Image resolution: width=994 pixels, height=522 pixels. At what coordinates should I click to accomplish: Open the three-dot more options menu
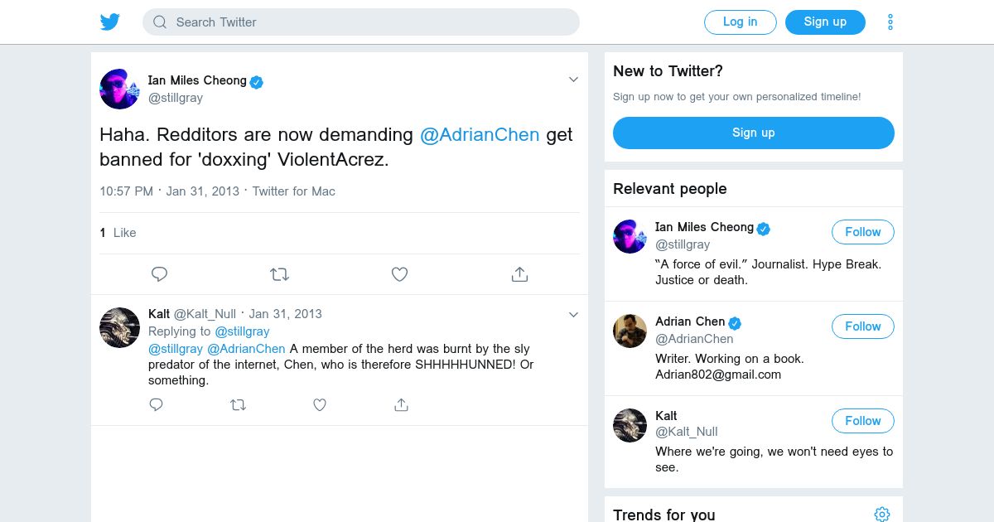point(890,22)
